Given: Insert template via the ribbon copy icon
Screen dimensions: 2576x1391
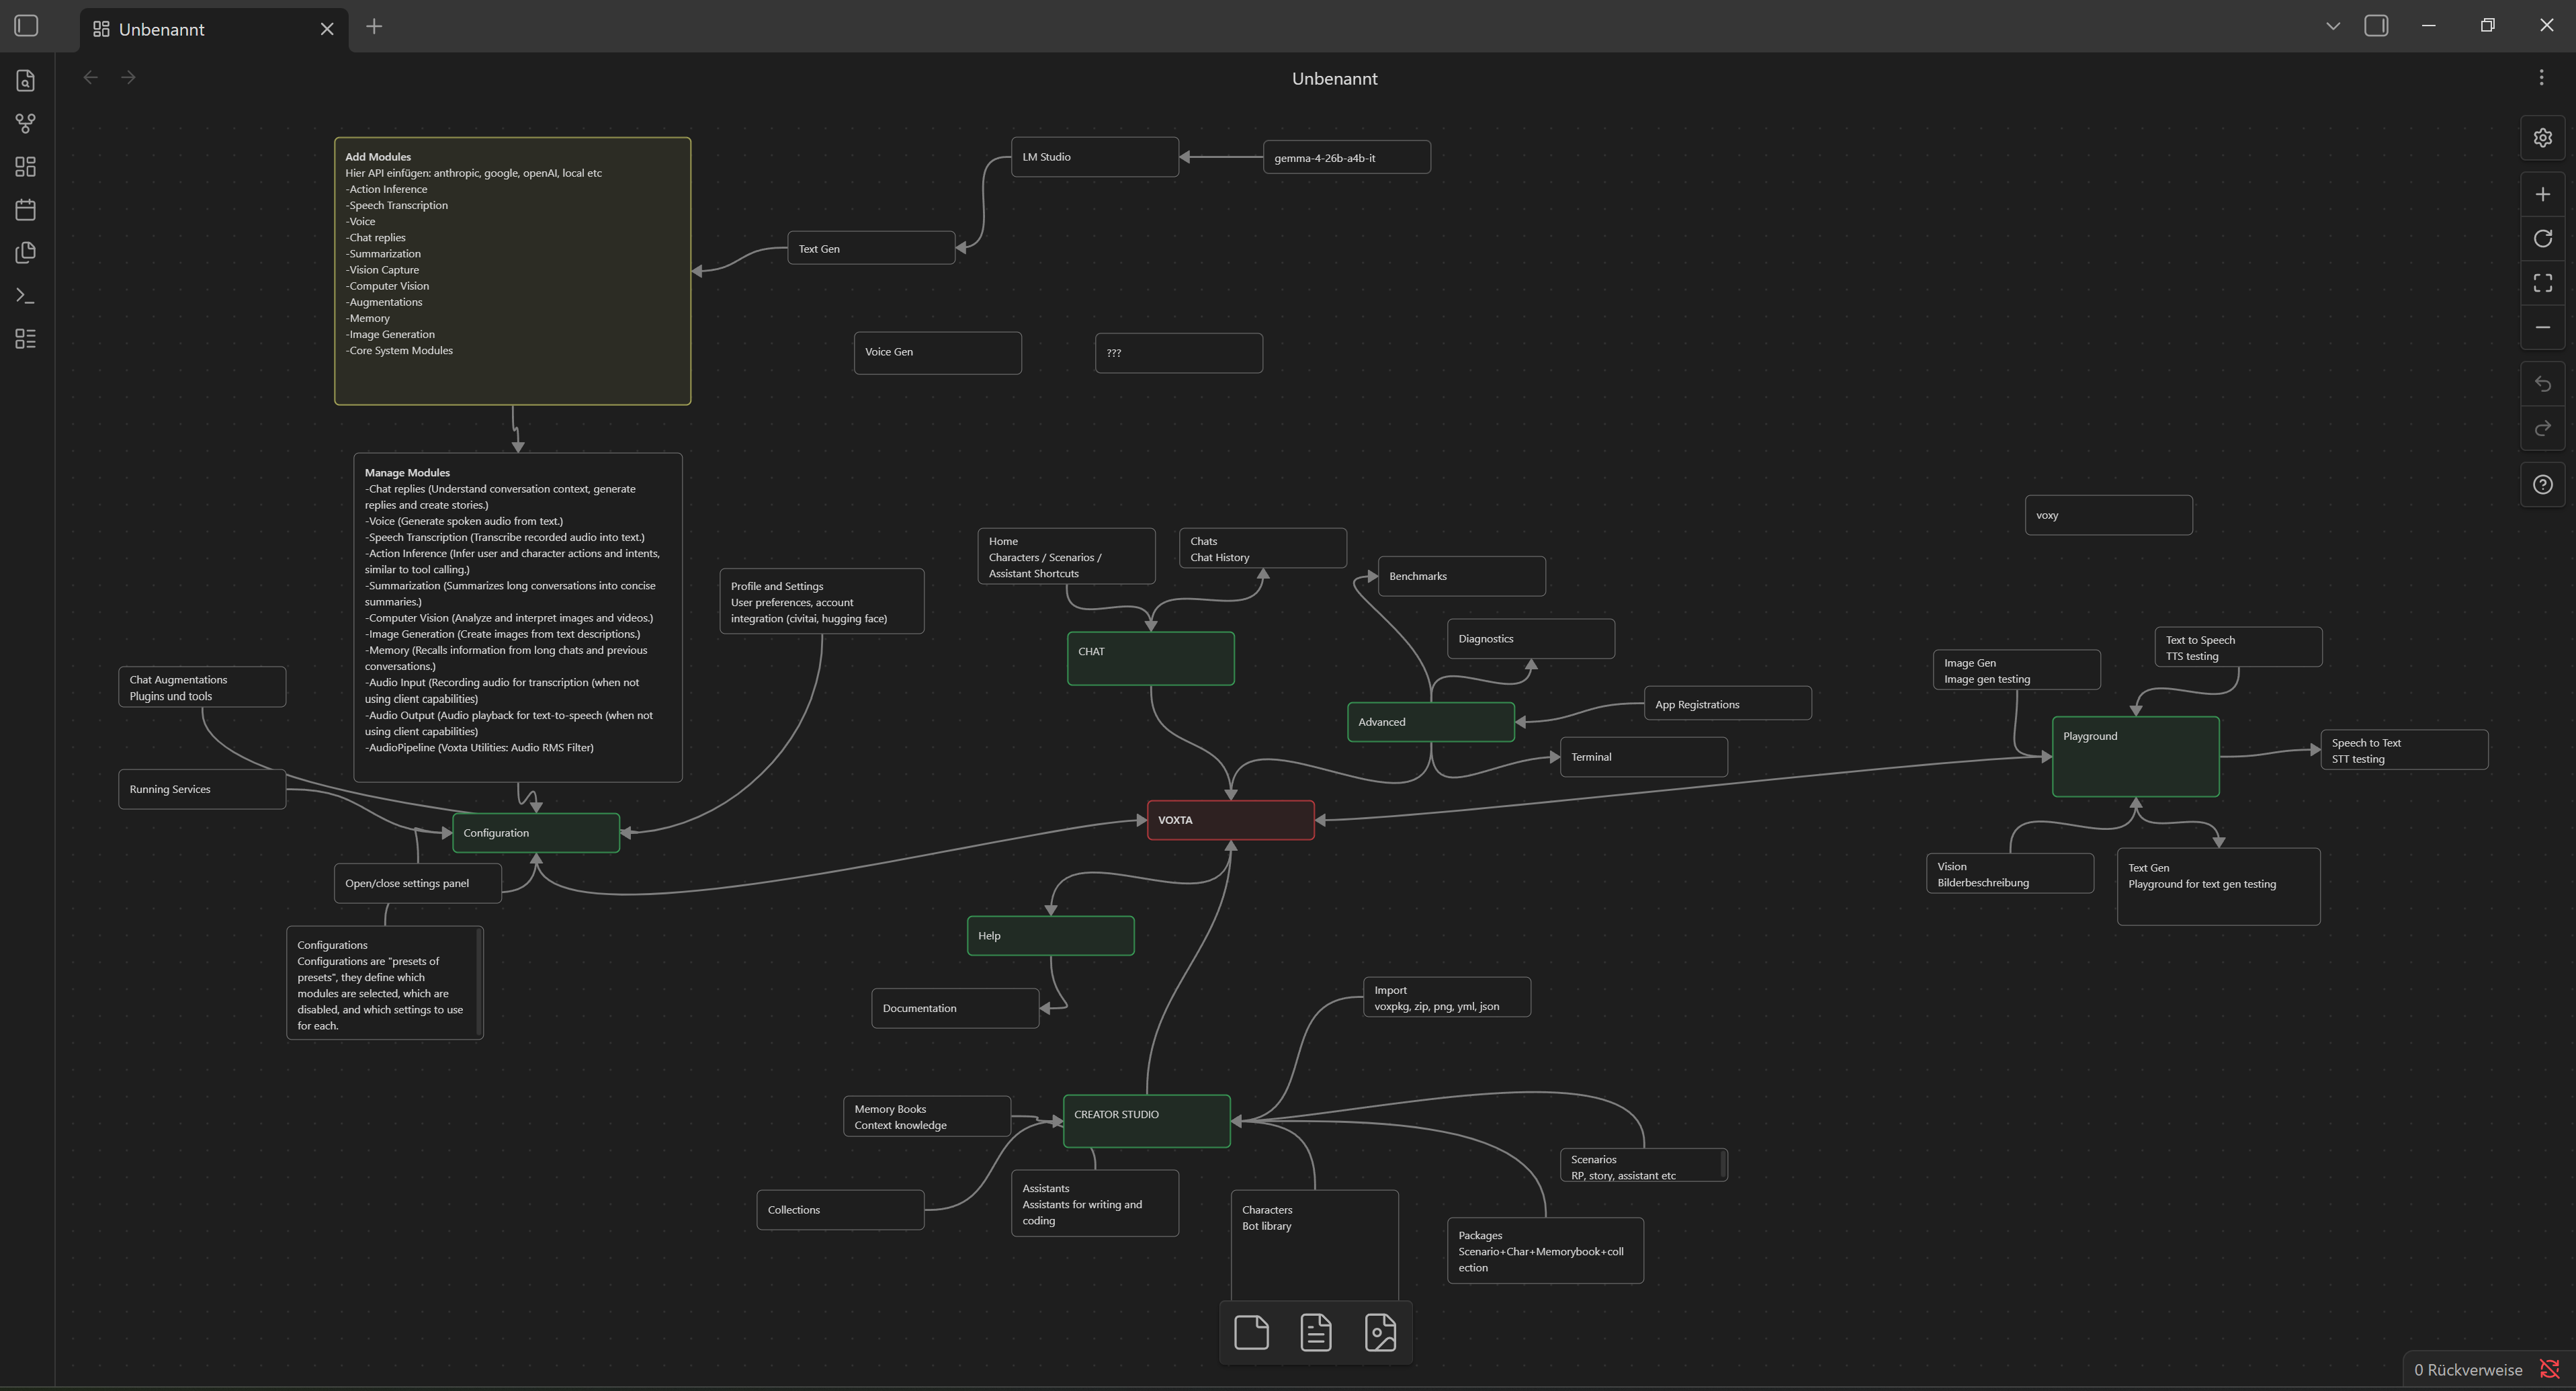Looking at the screenshot, I should click(x=26, y=252).
